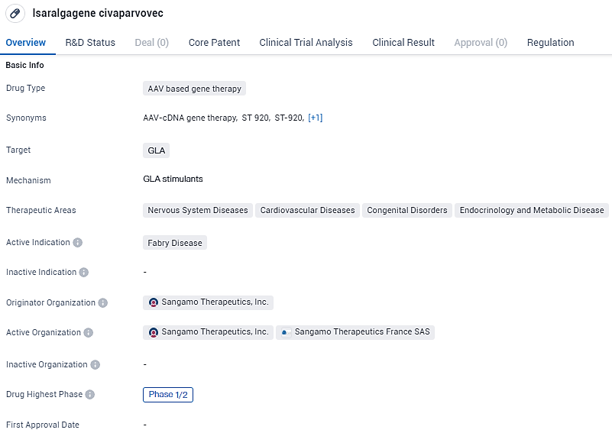Click the GLA target tag
This screenshot has width=612, height=433.
tap(157, 150)
